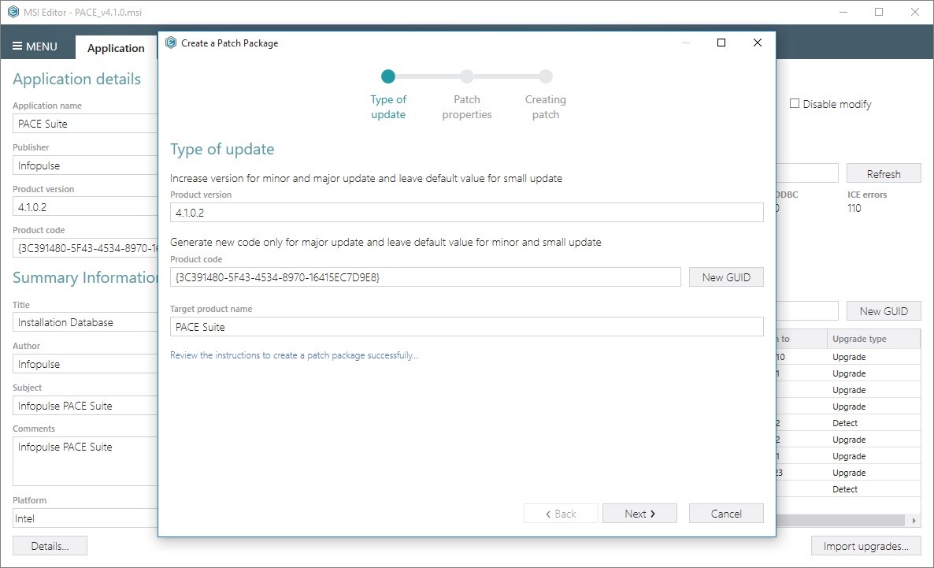Viewport: 934px width, 568px height.
Task: Maximize the MSI Editor main window
Action: coord(879,12)
